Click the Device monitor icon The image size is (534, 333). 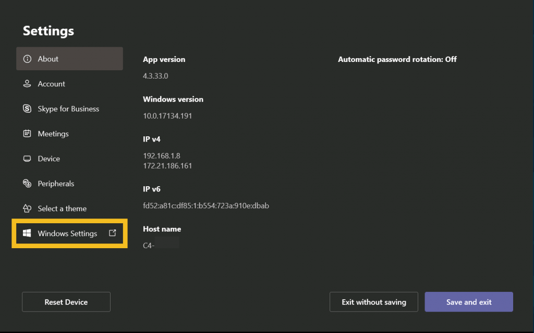(27, 159)
